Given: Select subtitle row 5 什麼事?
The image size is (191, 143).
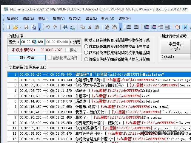Looking at the screenshot, I should coord(99,96).
